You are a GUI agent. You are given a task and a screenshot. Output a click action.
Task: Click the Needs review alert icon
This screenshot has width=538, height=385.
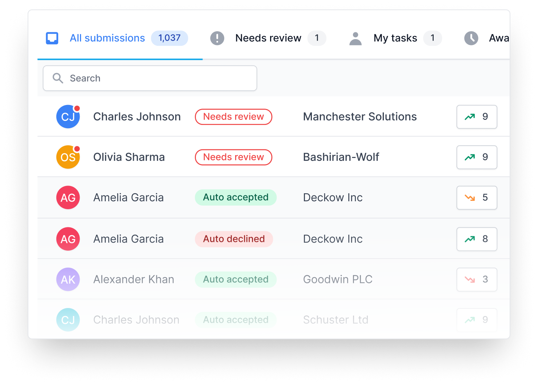click(x=217, y=38)
